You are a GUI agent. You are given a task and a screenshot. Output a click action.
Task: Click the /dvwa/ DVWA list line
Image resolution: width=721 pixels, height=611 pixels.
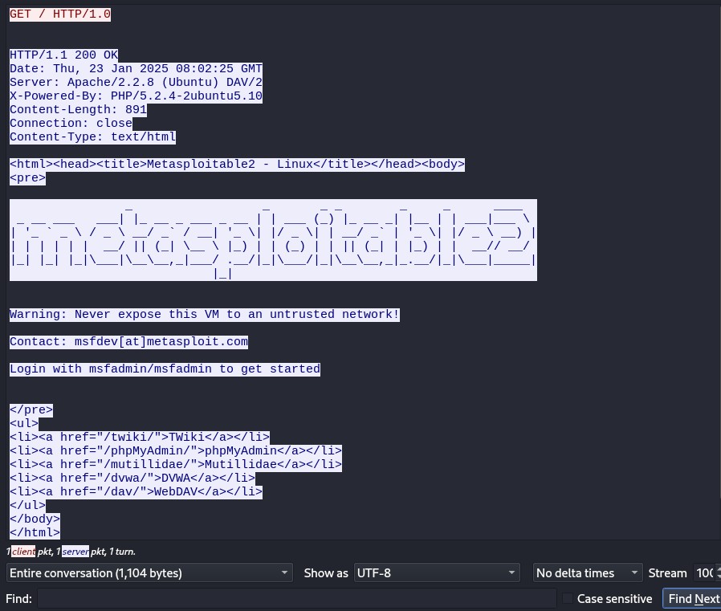point(132,478)
